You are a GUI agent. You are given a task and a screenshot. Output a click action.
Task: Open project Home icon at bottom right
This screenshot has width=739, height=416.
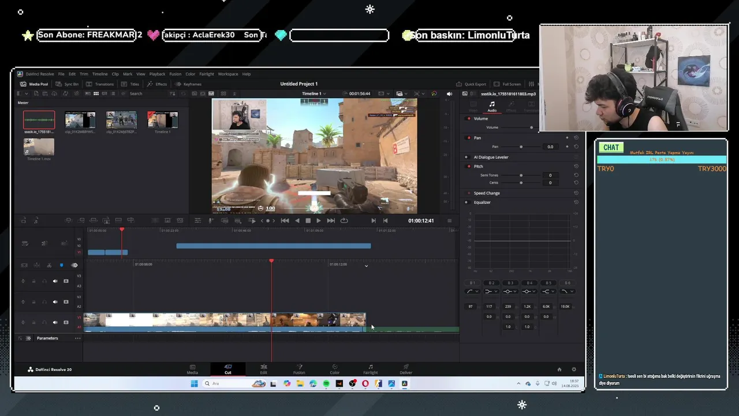pos(559,369)
